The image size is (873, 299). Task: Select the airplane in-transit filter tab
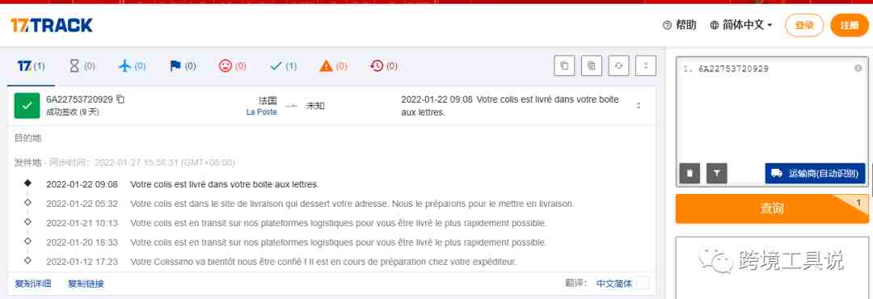[132, 65]
